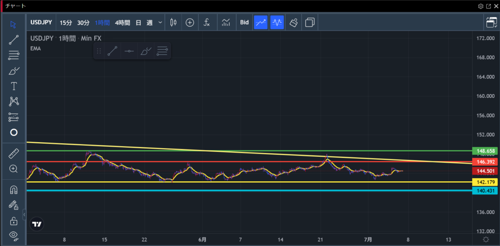Click the green 148.658 price label
Image resolution: width=500 pixels, height=246 pixels.
click(485, 151)
